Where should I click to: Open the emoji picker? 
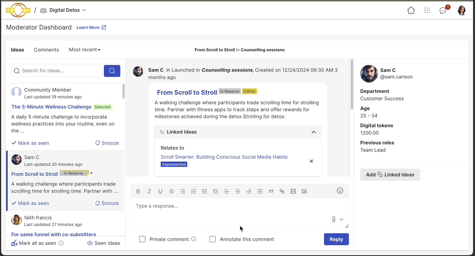point(340,190)
